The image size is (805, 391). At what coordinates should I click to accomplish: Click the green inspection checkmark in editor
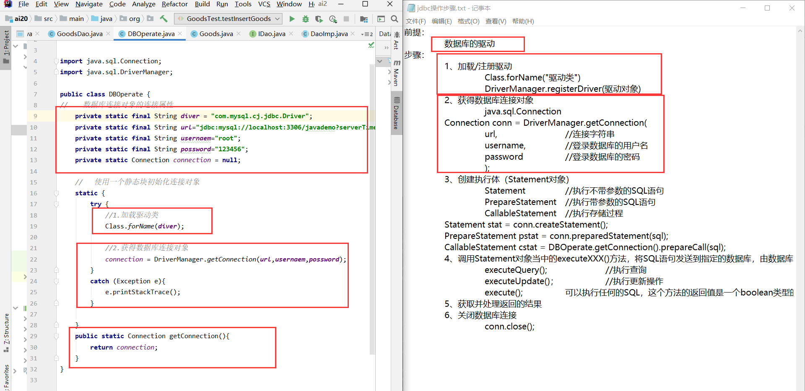pyautogui.click(x=371, y=45)
